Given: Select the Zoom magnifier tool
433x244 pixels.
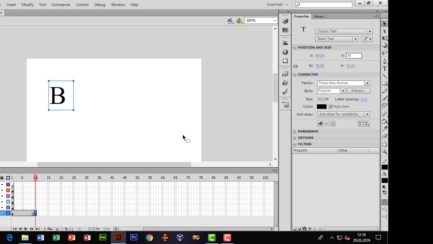Looking at the screenshot, I should pyautogui.click(x=385, y=152).
